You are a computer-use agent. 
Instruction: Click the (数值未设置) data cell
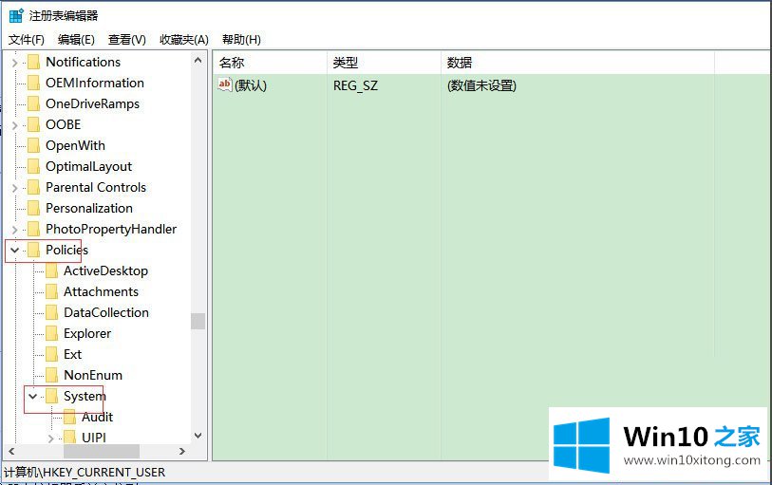481,85
